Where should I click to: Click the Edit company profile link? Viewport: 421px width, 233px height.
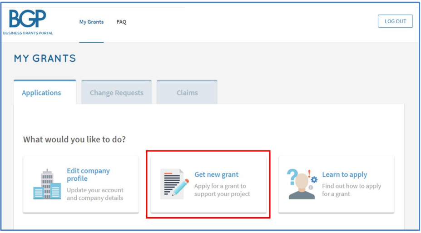89,175
